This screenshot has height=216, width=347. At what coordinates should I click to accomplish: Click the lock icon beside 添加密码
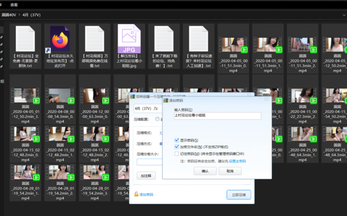coord(136,195)
